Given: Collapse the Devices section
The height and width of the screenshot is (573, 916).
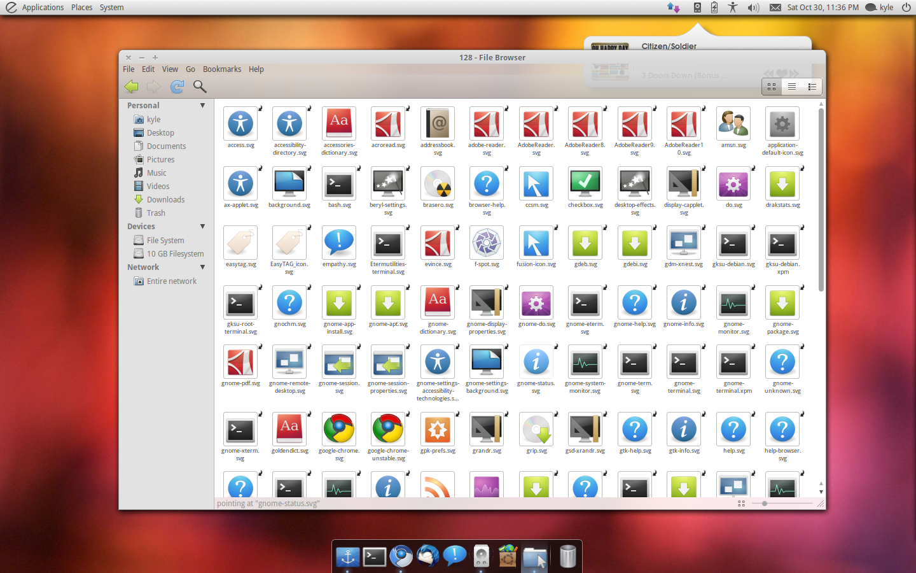Looking at the screenshot, I should 202,226.
